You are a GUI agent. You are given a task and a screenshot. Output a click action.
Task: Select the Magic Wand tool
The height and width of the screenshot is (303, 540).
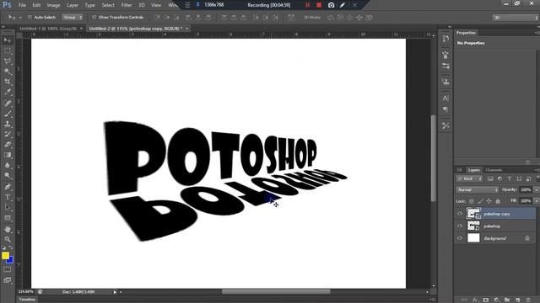click(x=8, y=72)
